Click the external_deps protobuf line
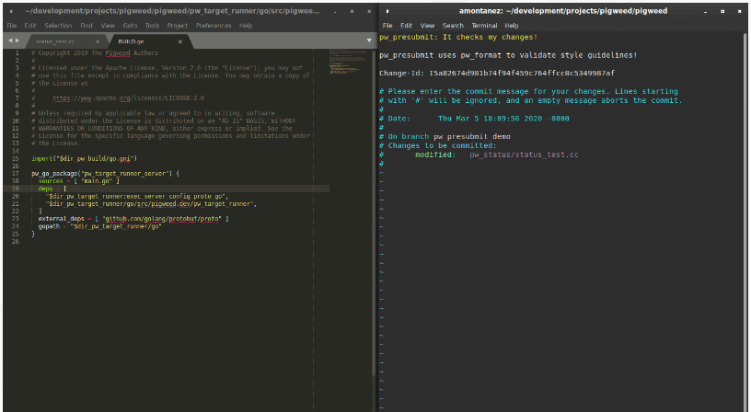Screen dimensions: 751x412 click(133, 219)
